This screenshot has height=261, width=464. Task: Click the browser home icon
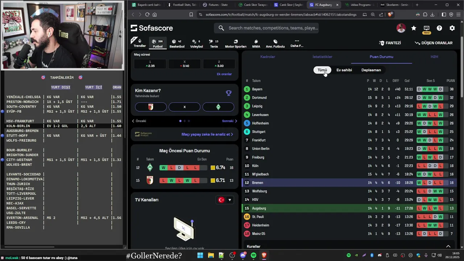pyautogui.click(x=155, y=14)
